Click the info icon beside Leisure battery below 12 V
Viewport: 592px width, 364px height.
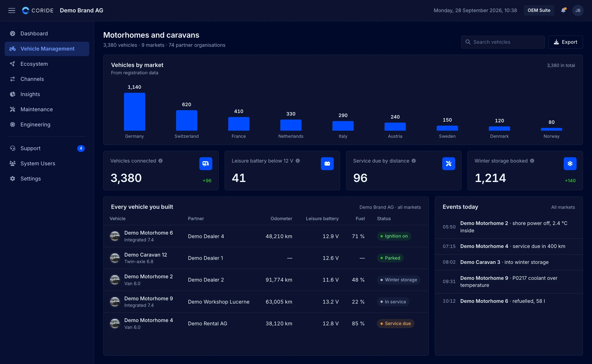pos(298,161)
